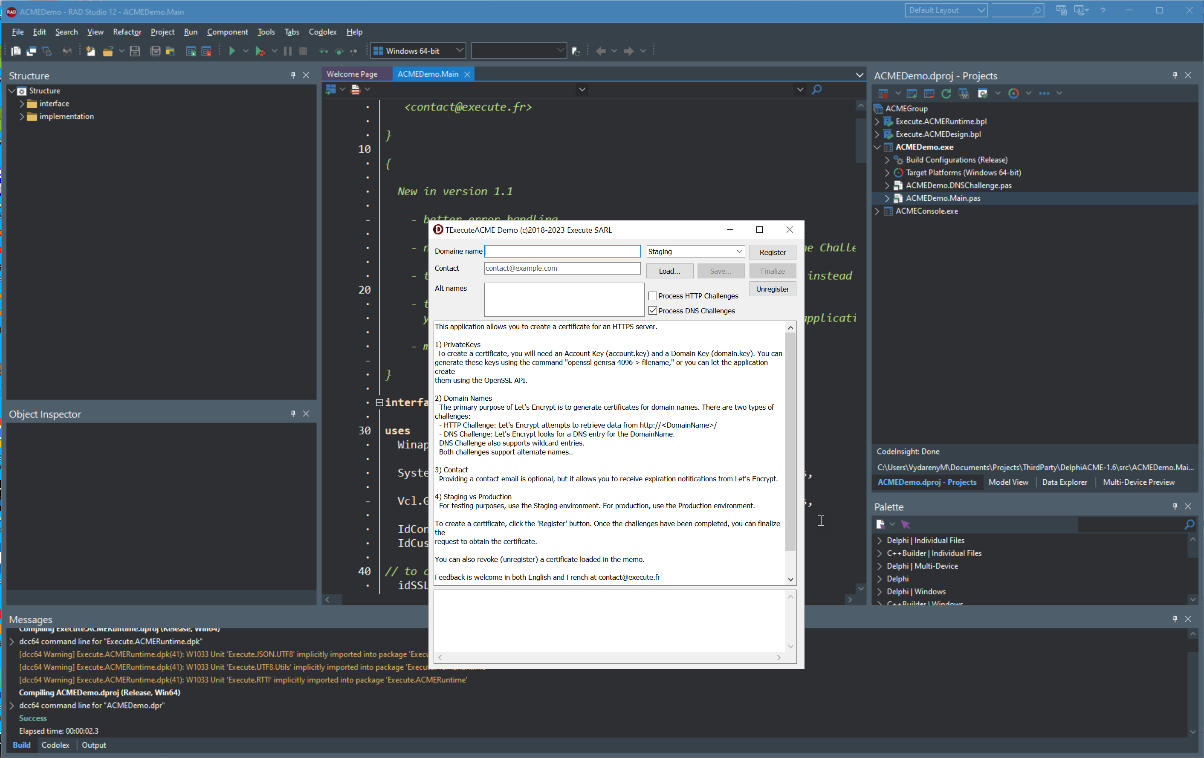
Task: Click the target platform circle icon in Projects toolbar
Action: coord(1013,93)
